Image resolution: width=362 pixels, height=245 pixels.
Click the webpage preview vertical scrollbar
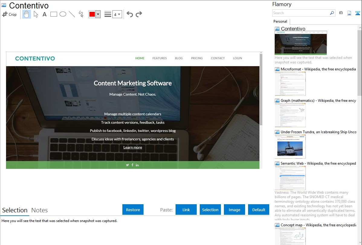(261, 90)
